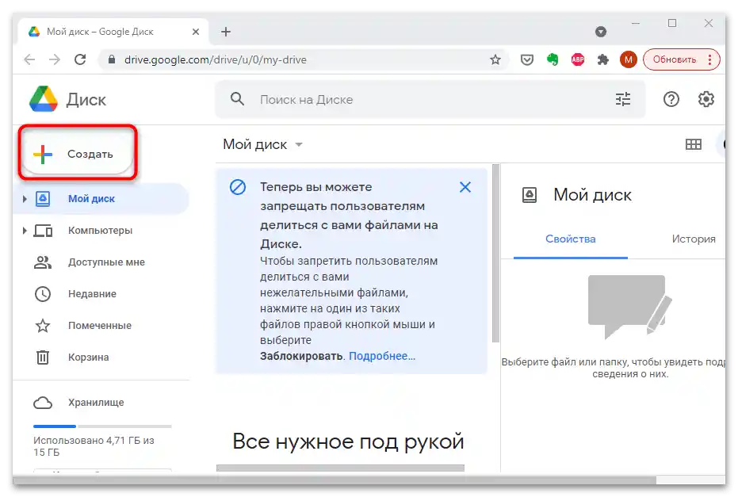Screen dimensions: 738x497
Task: Click the Помеченные star icon
Action: click(43, 326)
